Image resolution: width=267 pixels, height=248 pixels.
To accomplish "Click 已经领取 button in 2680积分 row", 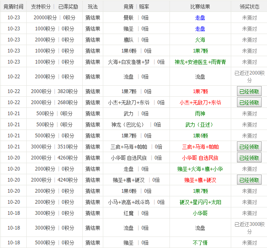I will tap(249, 102).
